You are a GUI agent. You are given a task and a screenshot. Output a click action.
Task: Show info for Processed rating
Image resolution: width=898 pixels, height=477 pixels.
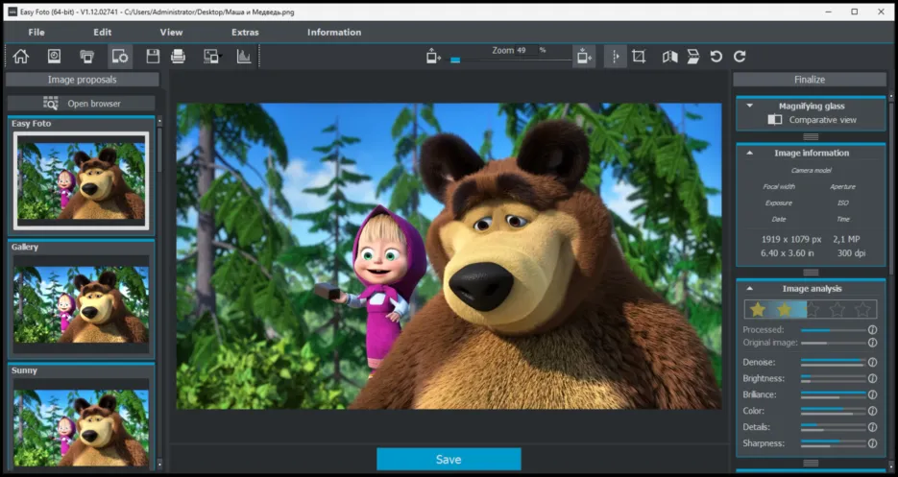pos(872,330)
